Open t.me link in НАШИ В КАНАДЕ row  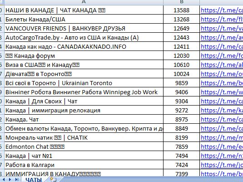222,10
